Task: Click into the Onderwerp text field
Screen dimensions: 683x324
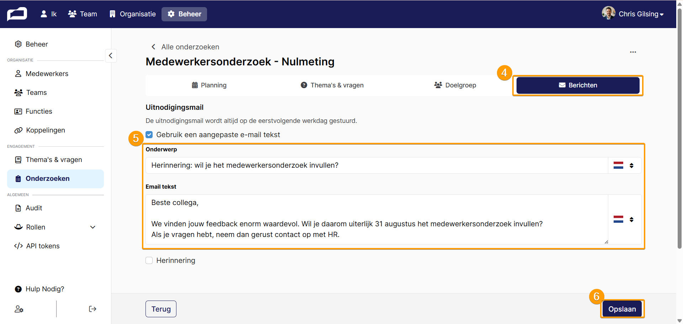Action: pos(377,166)
